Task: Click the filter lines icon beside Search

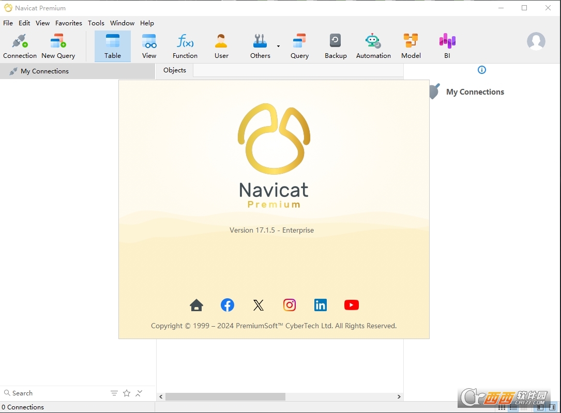Action: coord(114,393)
